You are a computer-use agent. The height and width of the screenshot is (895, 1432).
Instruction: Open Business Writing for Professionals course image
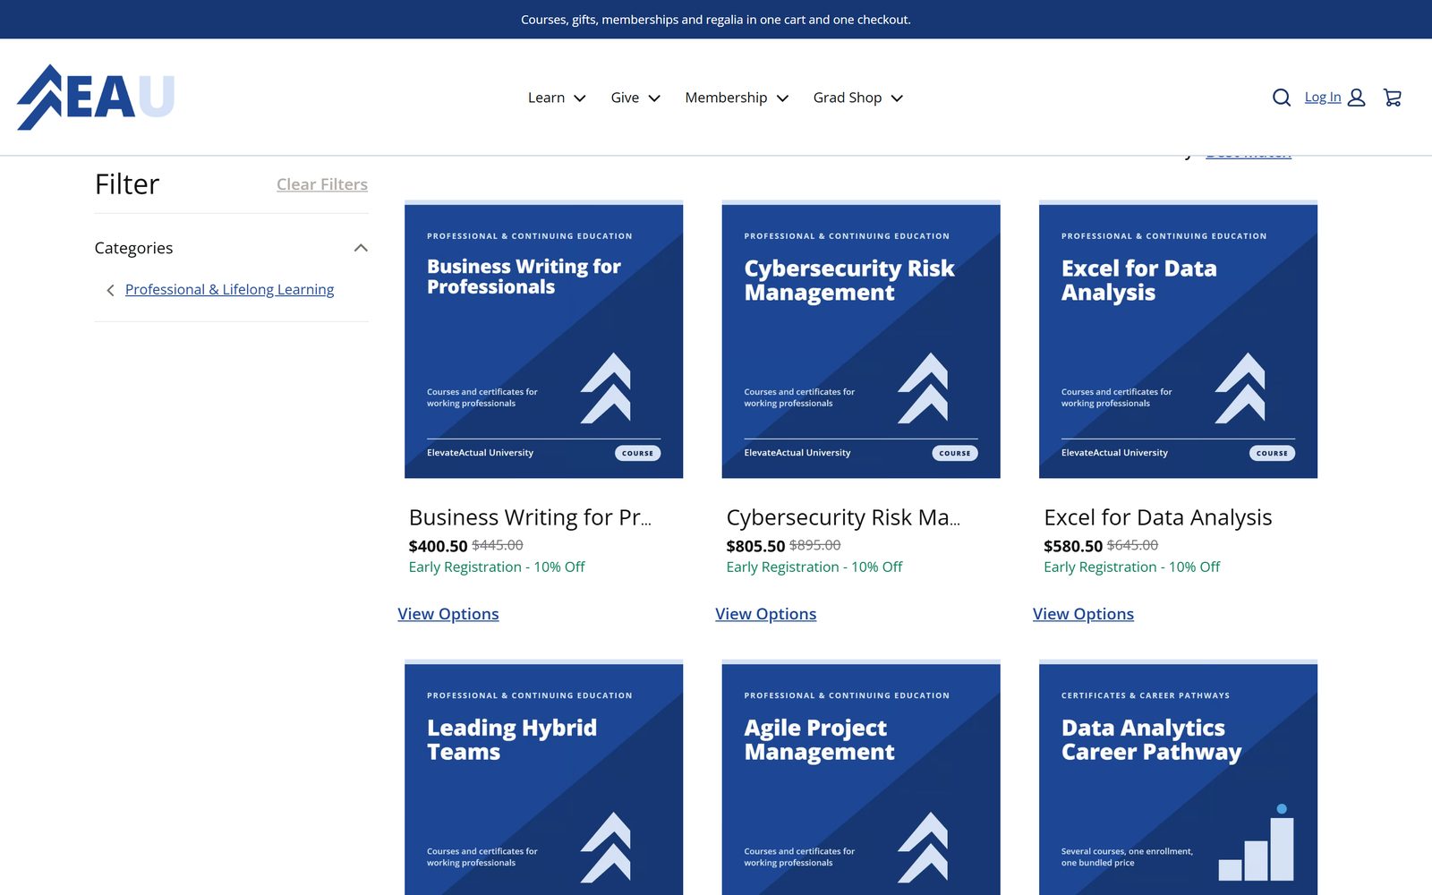(543, 339)
